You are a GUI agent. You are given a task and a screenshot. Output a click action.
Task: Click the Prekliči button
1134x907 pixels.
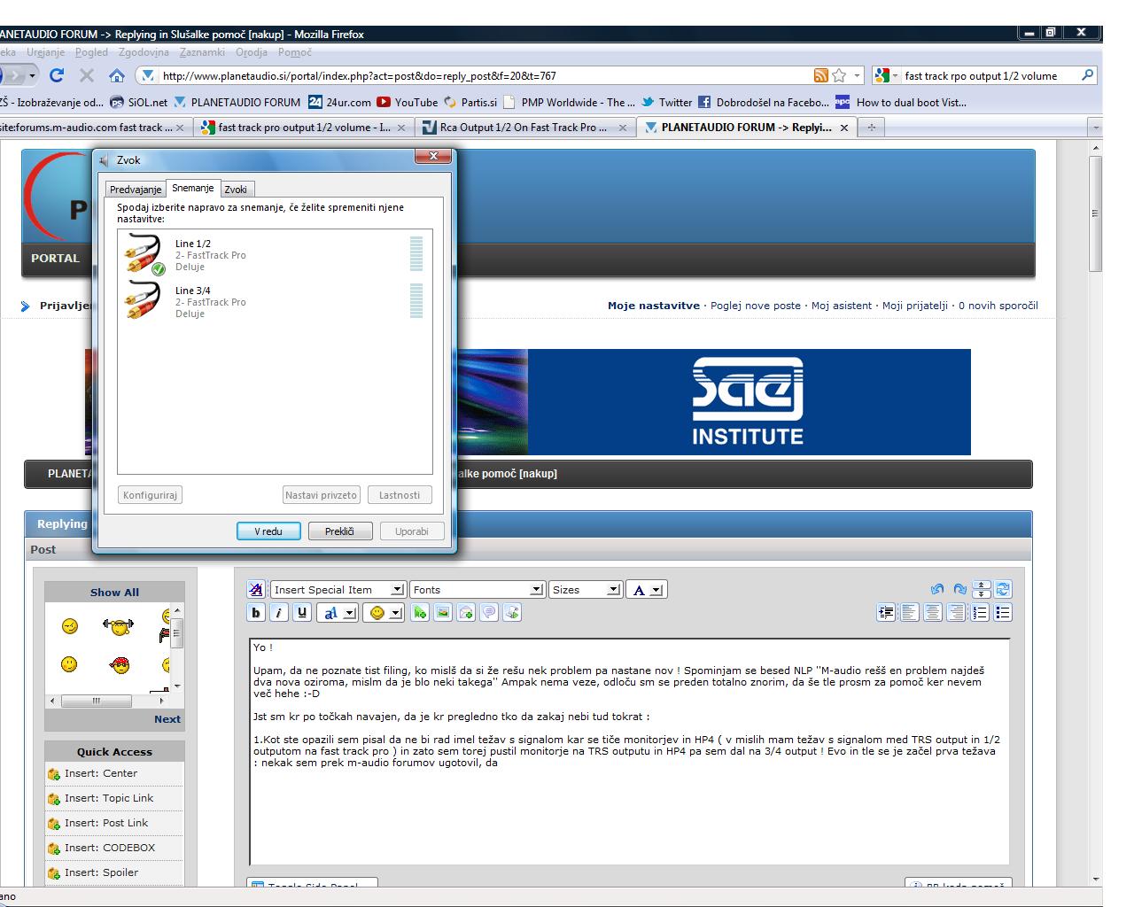point(341,531)
